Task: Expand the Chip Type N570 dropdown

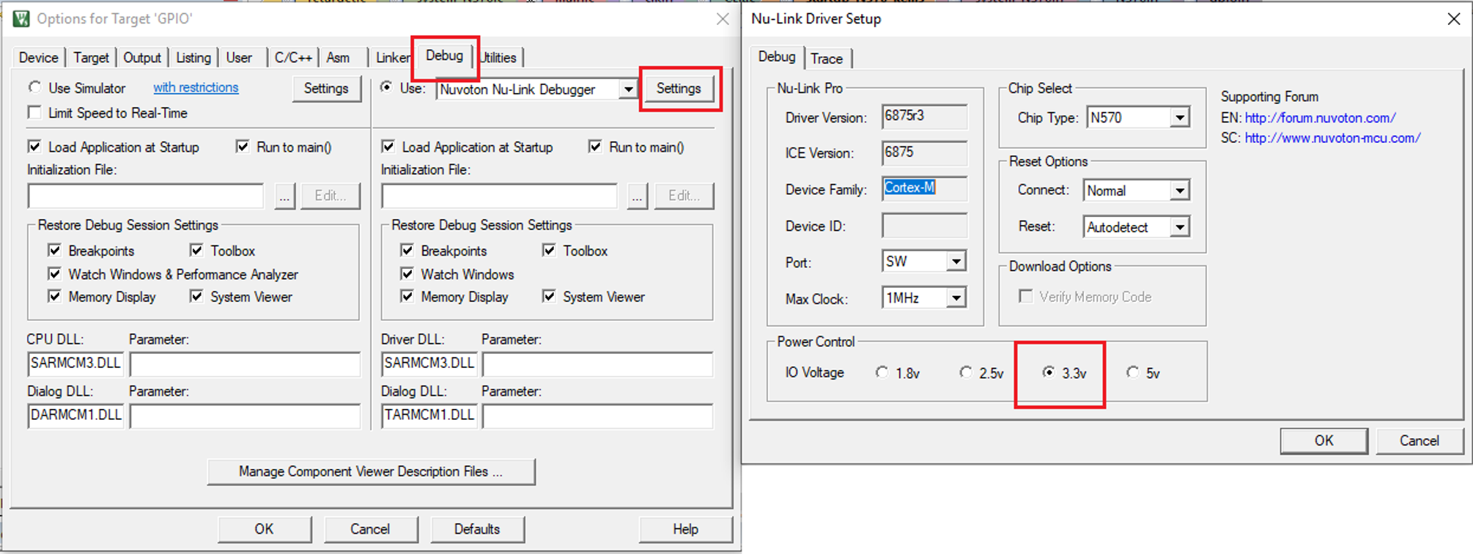Action: [x=1179, y=118]
